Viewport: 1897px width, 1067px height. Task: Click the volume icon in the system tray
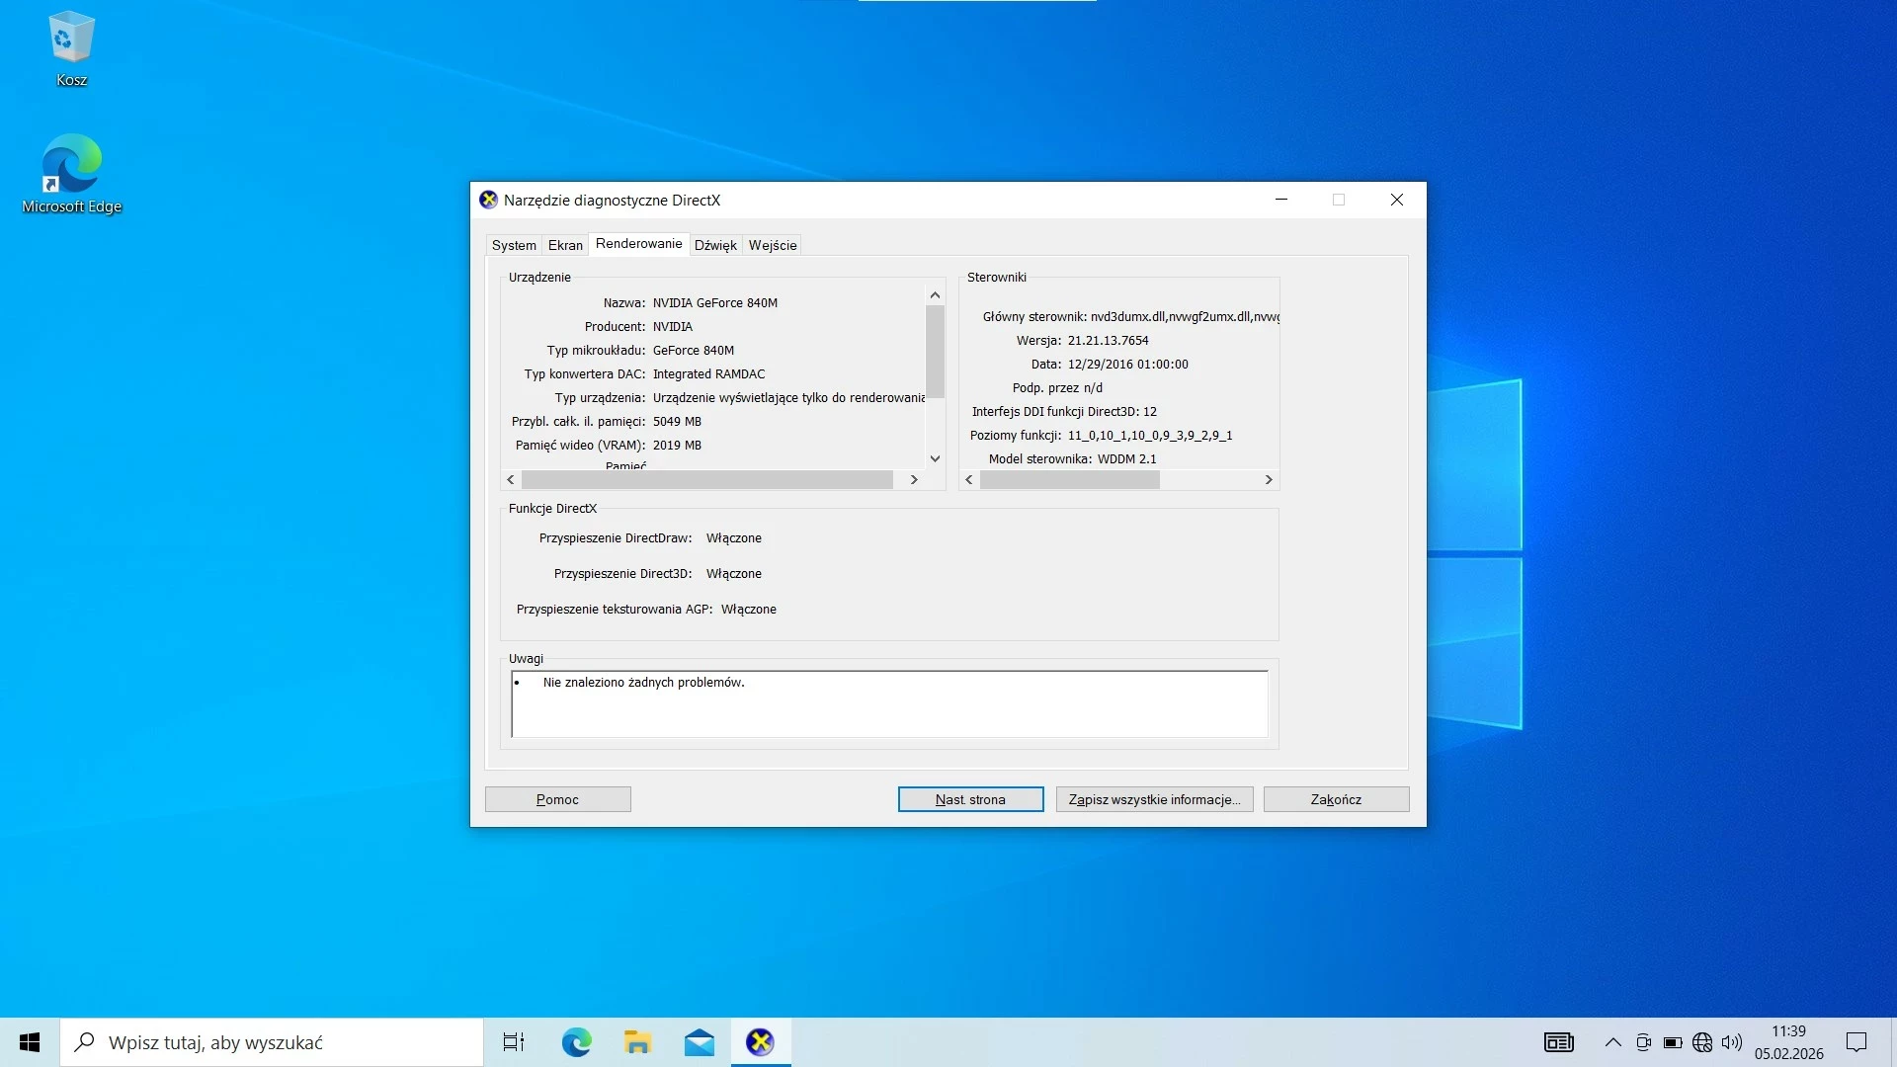pyautogui.click(x=1734, y=1042)
